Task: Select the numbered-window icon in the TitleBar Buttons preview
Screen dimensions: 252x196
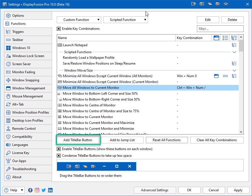Action: coord(93,166)
